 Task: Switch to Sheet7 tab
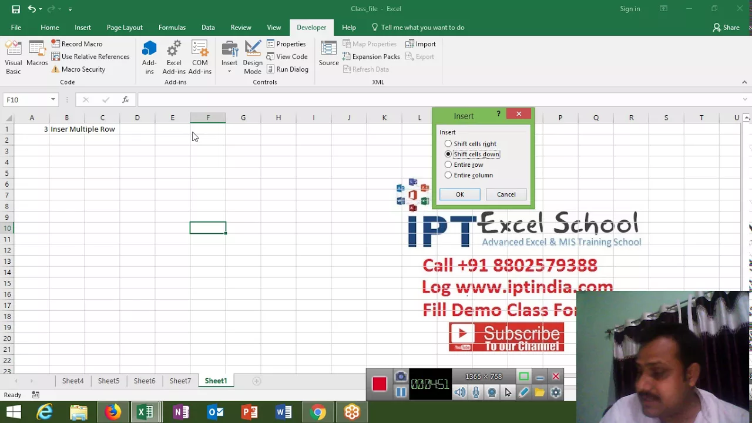pos(180,381)
